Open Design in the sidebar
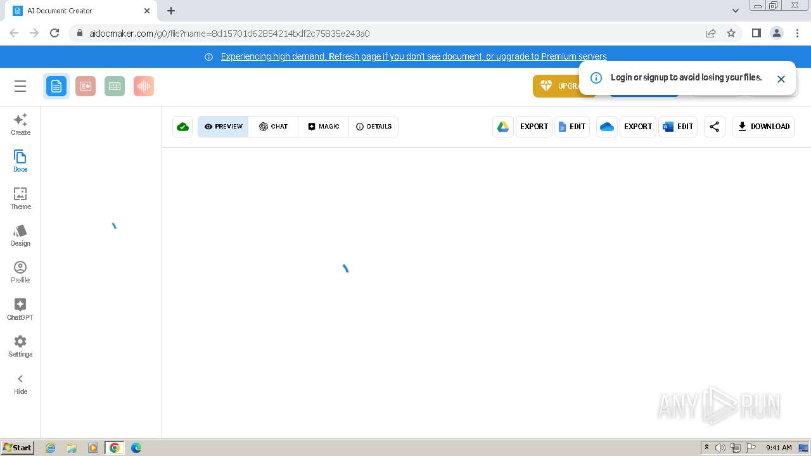 [x=20, y=235]
